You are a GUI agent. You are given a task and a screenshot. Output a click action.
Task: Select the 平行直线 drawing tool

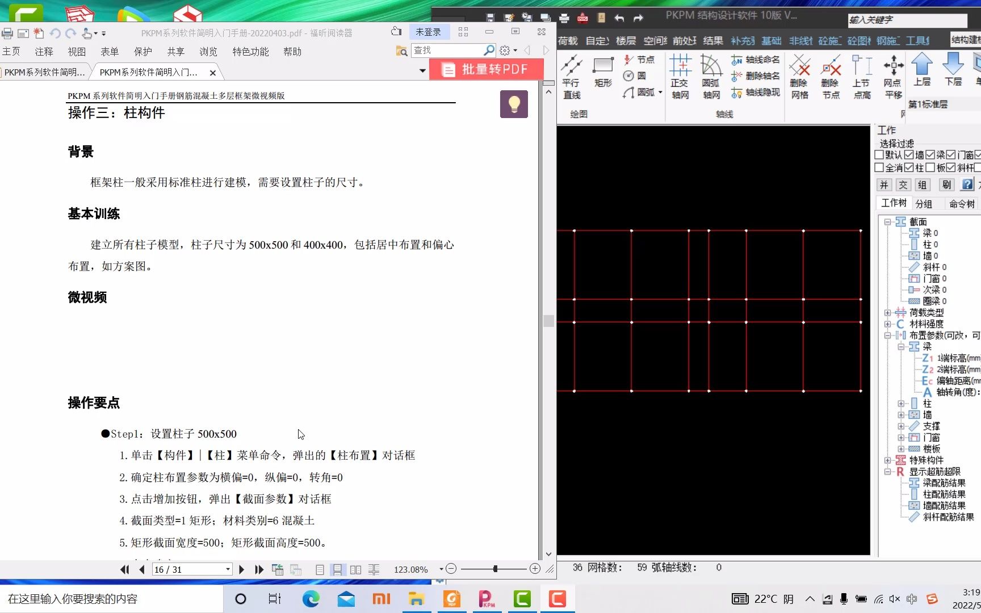tap(572, 77)
